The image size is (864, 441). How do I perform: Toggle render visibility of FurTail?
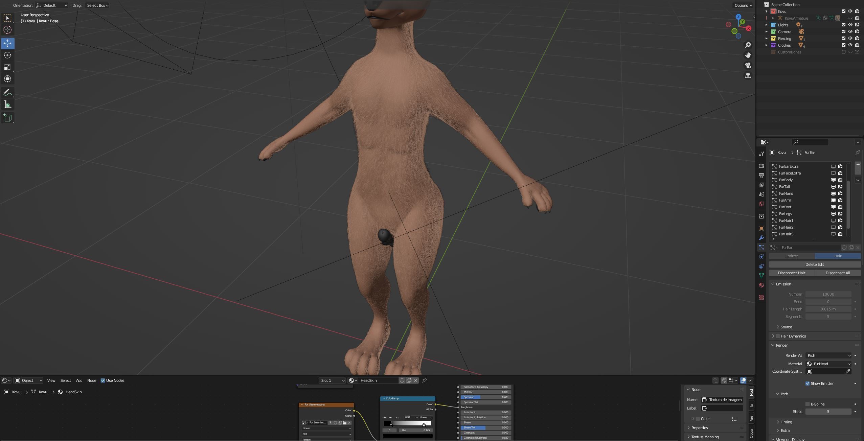click(840, 187)
